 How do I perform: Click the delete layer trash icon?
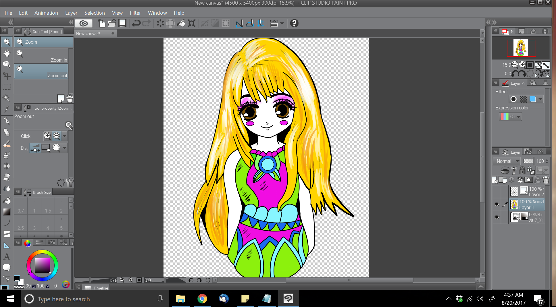click(546, 180)
